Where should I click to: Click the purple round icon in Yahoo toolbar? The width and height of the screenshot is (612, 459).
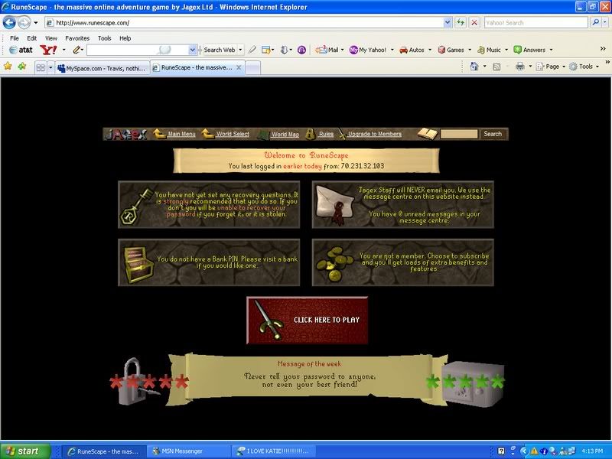pyautogui.click(x=301, y=50)
